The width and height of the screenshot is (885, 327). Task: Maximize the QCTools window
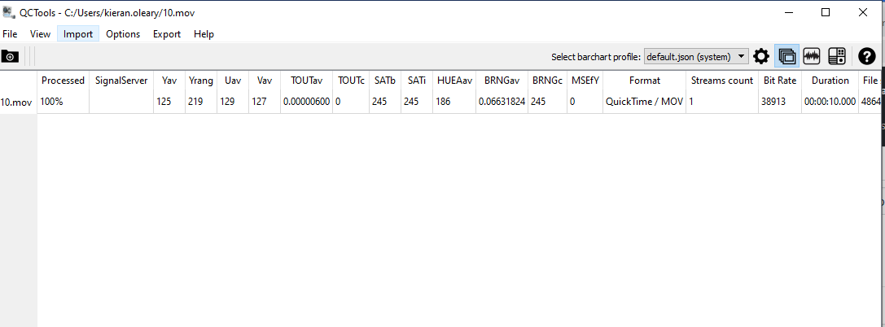[x=826, y=12]
